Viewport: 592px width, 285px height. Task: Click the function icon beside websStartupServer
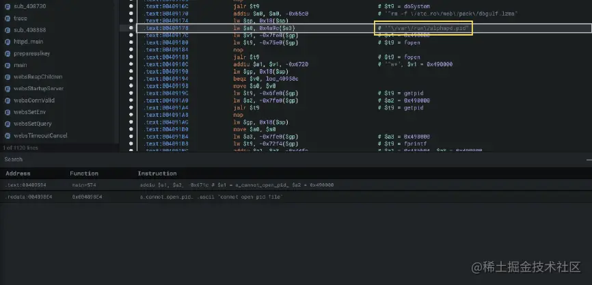(7, 89)
